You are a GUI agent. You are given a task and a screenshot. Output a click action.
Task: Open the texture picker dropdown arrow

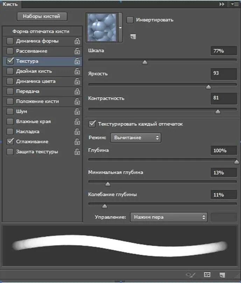pos(120,28)
